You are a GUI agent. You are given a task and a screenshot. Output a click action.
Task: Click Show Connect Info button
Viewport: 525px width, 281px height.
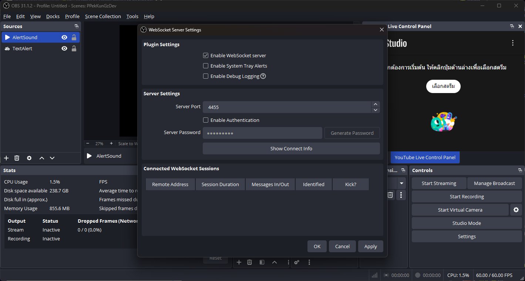pos(291,148)
